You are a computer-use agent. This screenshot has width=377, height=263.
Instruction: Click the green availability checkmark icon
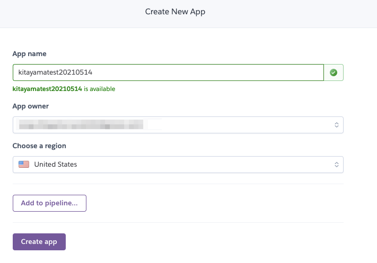point(334,72)
